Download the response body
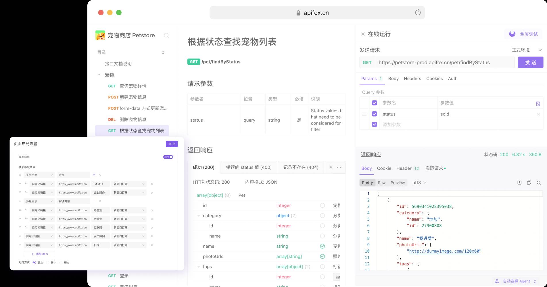547x287 pixels. pyautogui.click(x=519, y=183)
